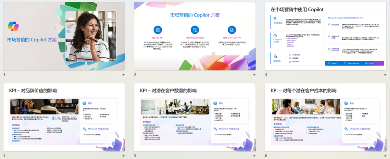
Task: Click the 使用案例 heading on slide 6
Action: click(x=278, y=124)
